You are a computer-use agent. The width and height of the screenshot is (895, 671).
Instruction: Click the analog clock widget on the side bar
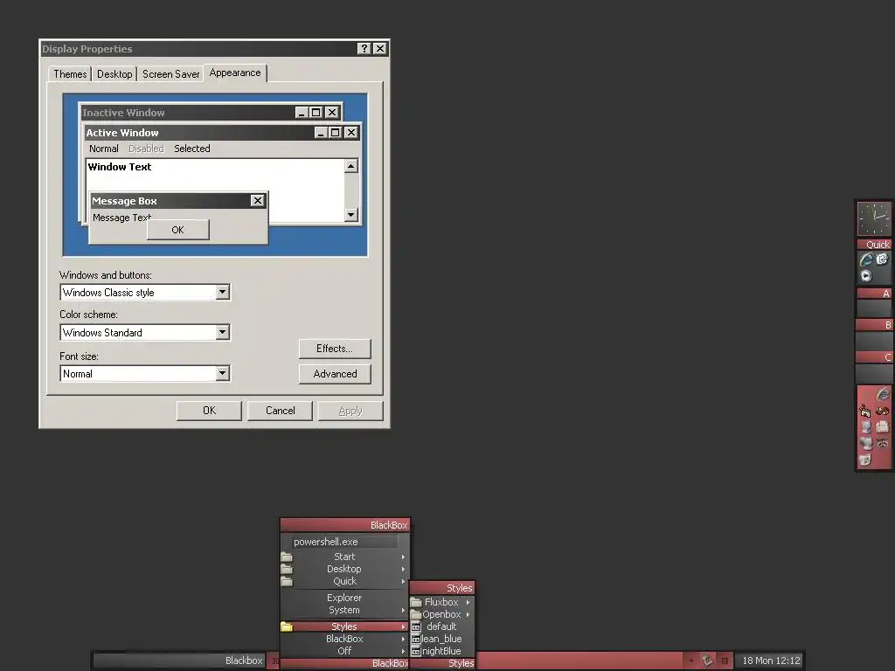(x=874, y=218)
